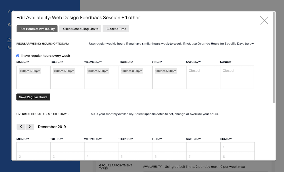Edit Monday's 1:00pm-5:00pm time block
This screenshot has width=284, height=172.
(x=30, y=71)
